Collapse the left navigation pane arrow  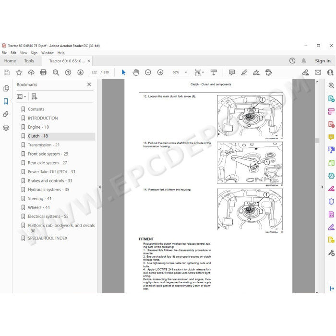[x=100, y=187]
